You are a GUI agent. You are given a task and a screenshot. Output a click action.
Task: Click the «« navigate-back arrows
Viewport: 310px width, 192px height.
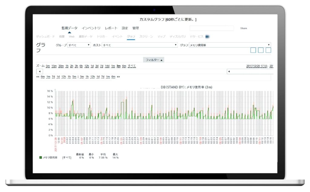(x=38, y=77)
